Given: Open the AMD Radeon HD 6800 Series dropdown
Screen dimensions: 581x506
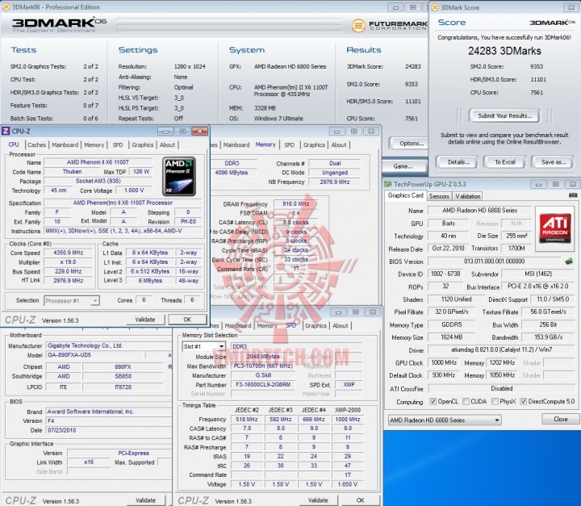Looking at the screenshot, I should tap(445, 420).
